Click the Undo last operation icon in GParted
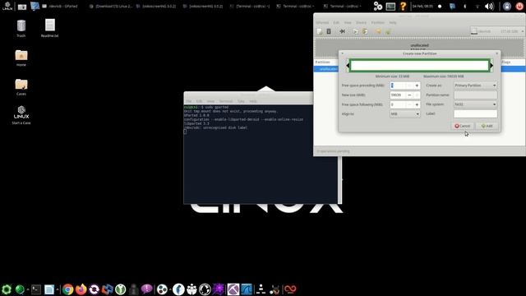 click(378, 31)
